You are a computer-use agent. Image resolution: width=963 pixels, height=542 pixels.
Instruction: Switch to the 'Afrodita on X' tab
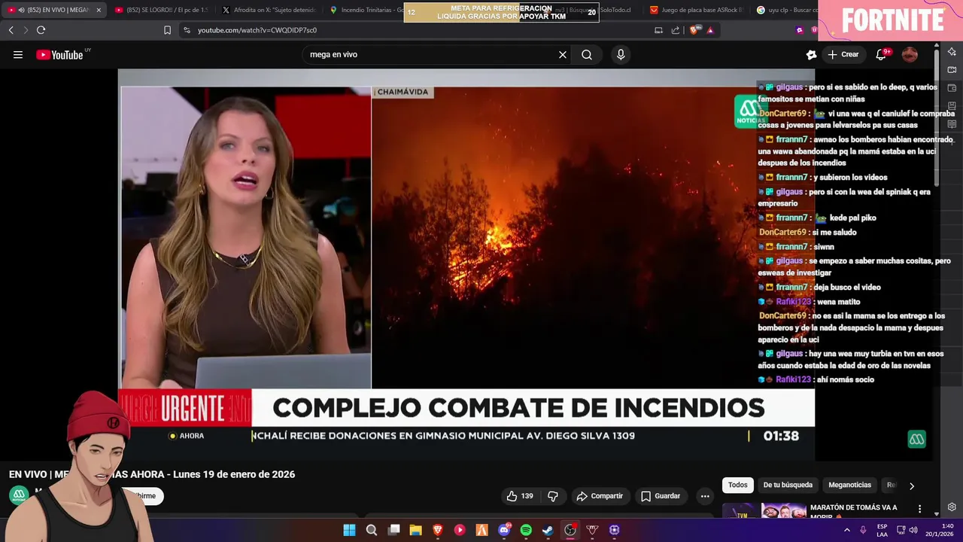tap(269, 10)
